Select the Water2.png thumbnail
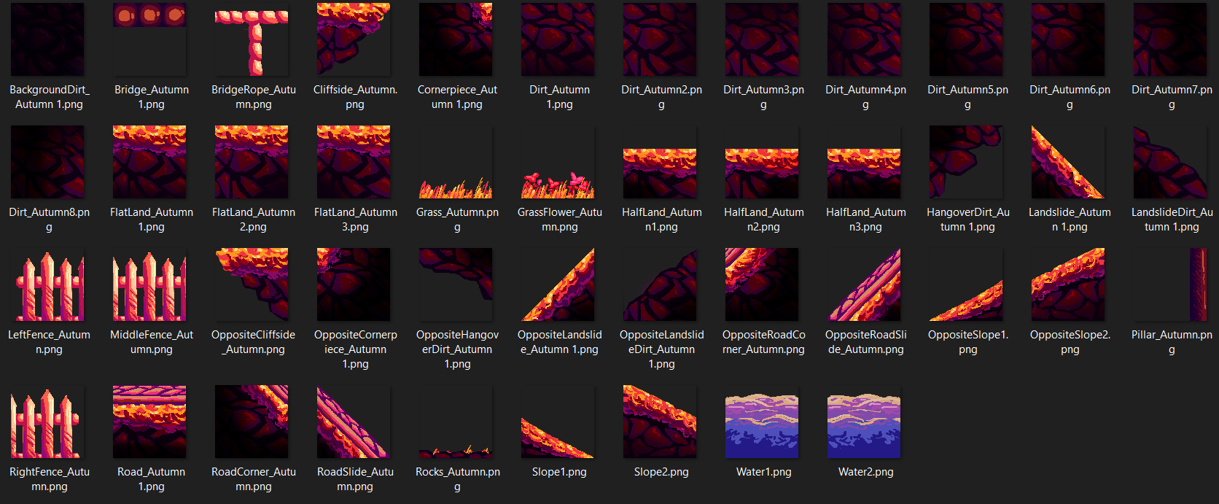1219x504 pixels. 864,423
